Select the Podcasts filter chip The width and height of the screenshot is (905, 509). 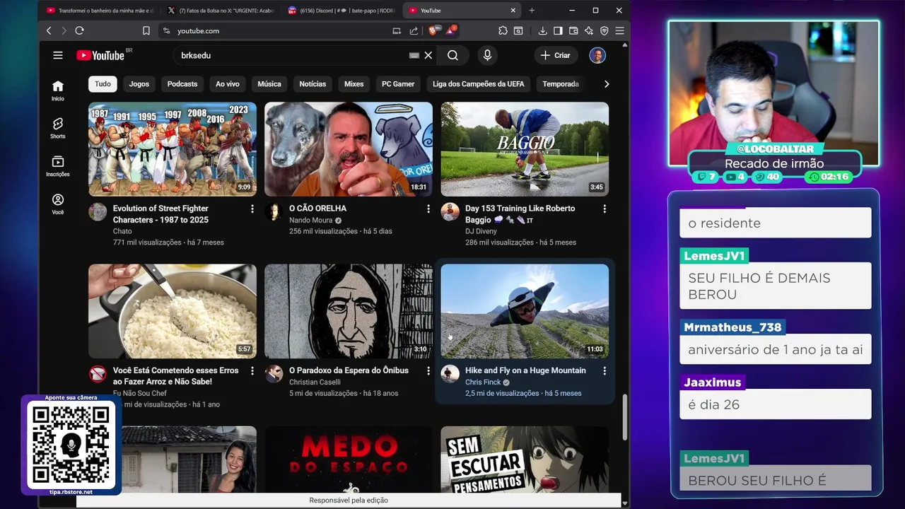click(182, 84)
